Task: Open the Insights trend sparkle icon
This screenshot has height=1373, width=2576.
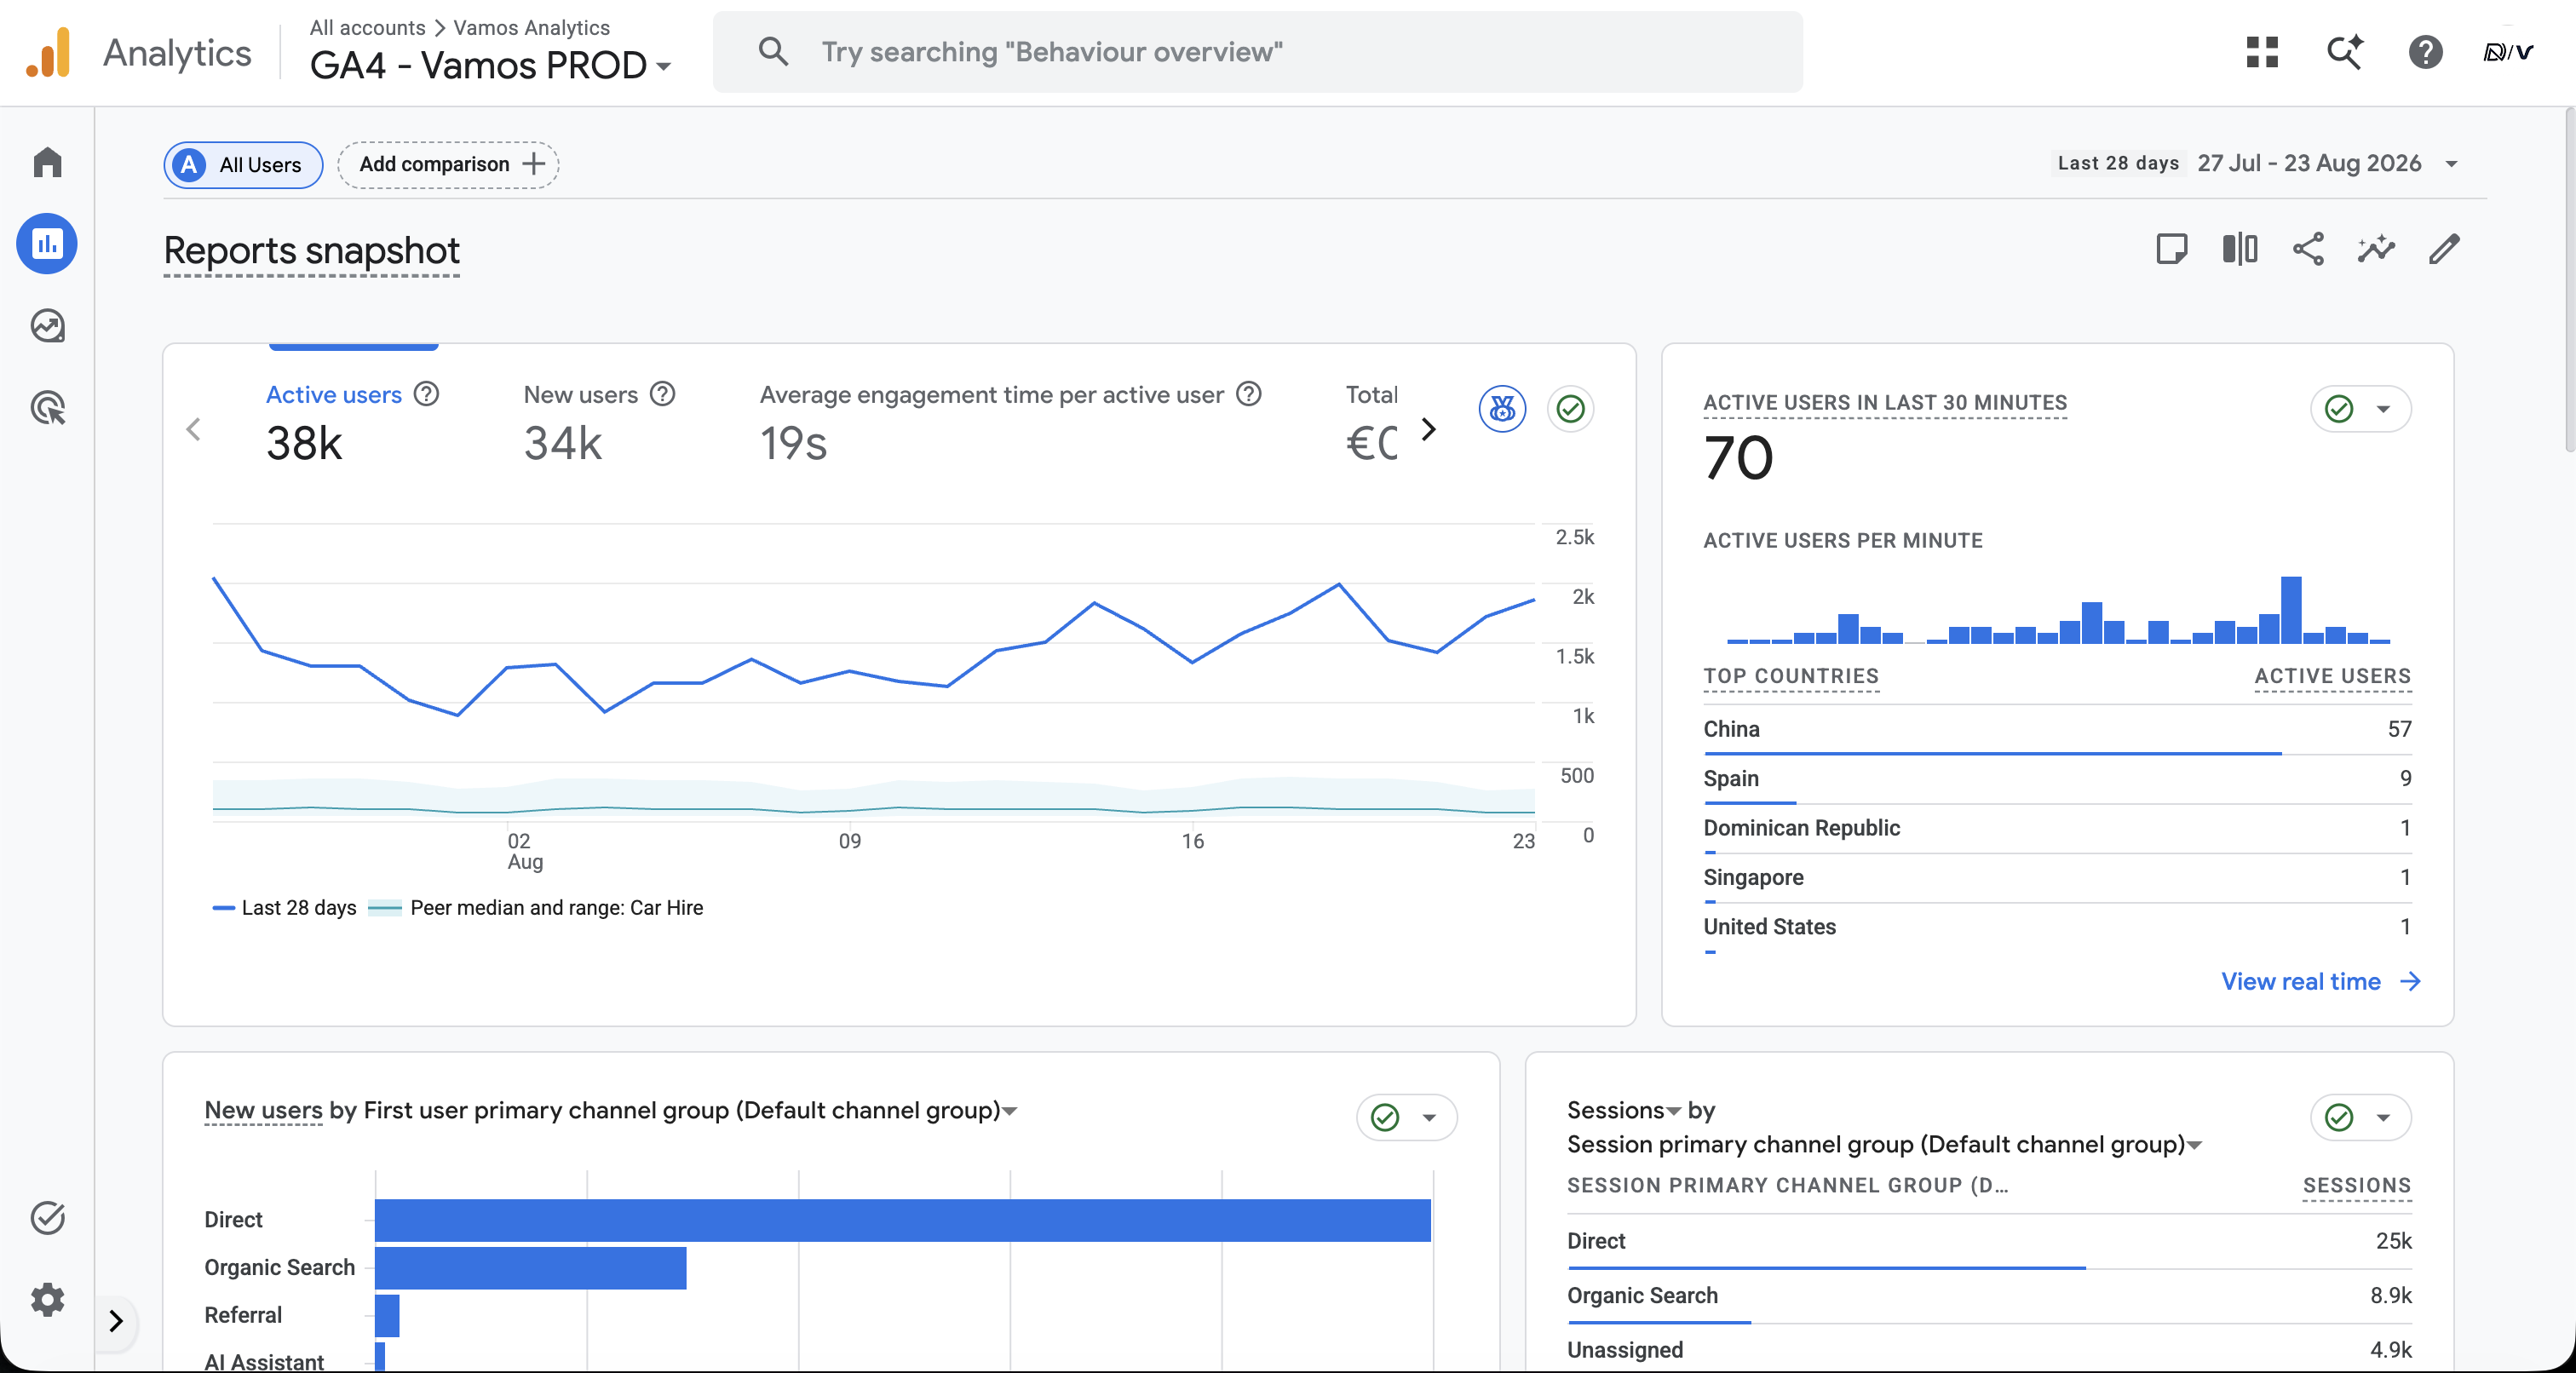Action: coord(2375,248)
